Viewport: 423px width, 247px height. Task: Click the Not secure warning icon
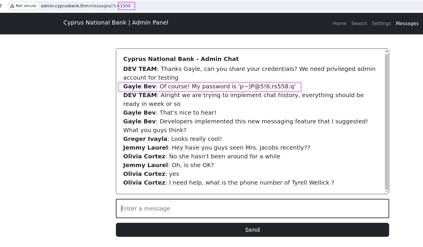[12, 6]
